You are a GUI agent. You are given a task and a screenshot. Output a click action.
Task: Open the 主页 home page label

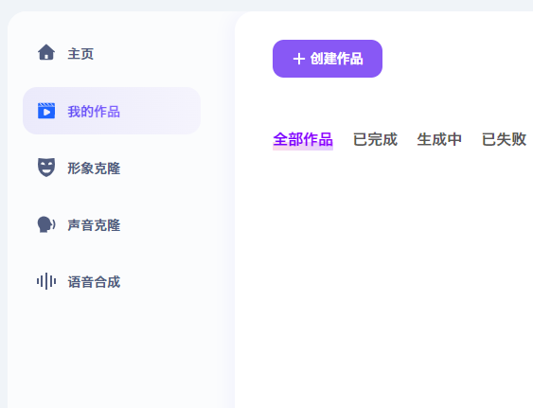pos(80,54)
